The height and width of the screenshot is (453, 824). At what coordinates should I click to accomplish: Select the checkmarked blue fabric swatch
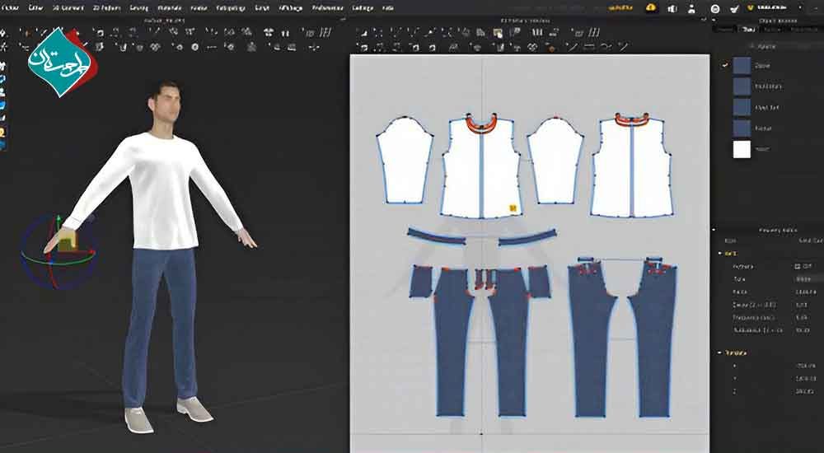pyautogui.click(x=742, y=66)
